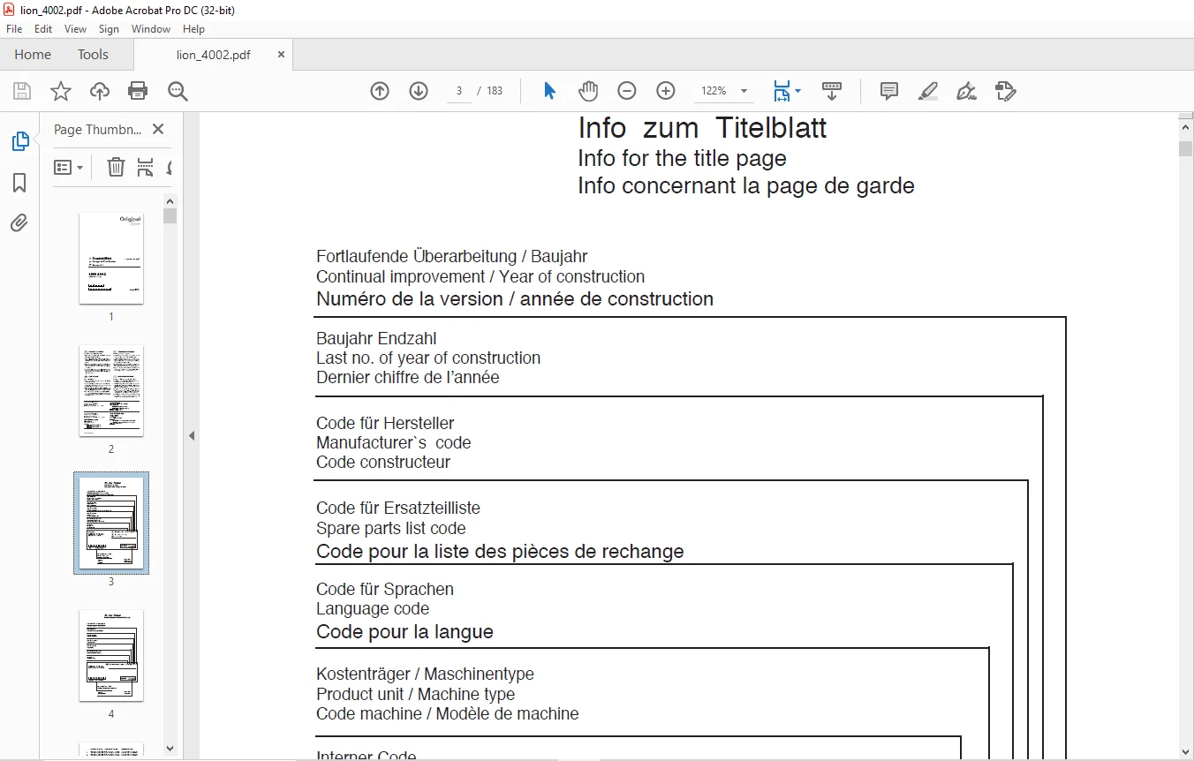Select page 4 thumbnail
Image resolution: width=1194 pixels, height=761 pixels.
point(111,655)
